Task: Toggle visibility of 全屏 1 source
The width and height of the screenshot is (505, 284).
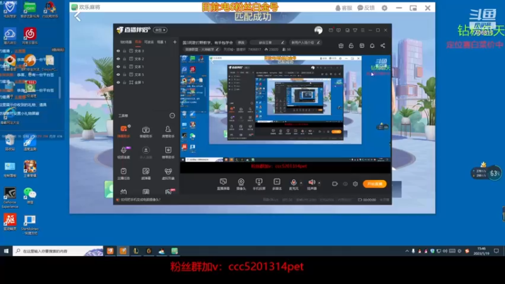Action: click(118, 83)
